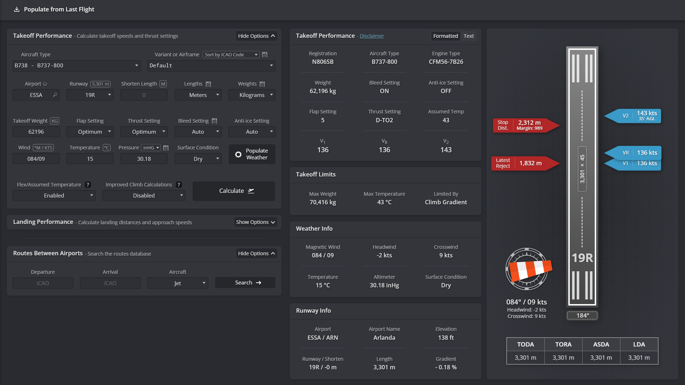Click the search magnifier in the Airport field
The width and height of the screenshot is (685, 385).
55,95
